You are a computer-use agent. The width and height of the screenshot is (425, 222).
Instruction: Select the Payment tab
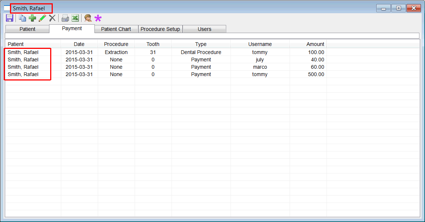(x=72, y=29)
